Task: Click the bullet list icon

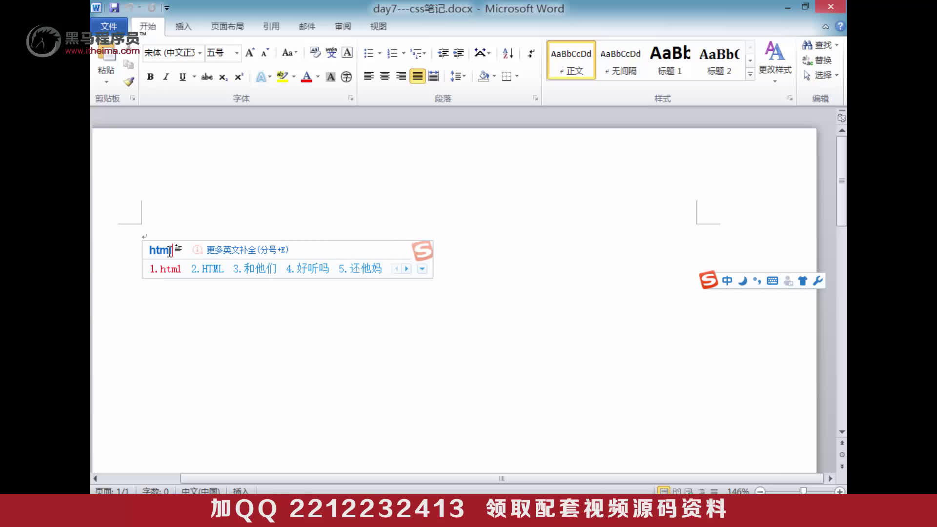Action: pyautogui.click(x=368, y=53)
